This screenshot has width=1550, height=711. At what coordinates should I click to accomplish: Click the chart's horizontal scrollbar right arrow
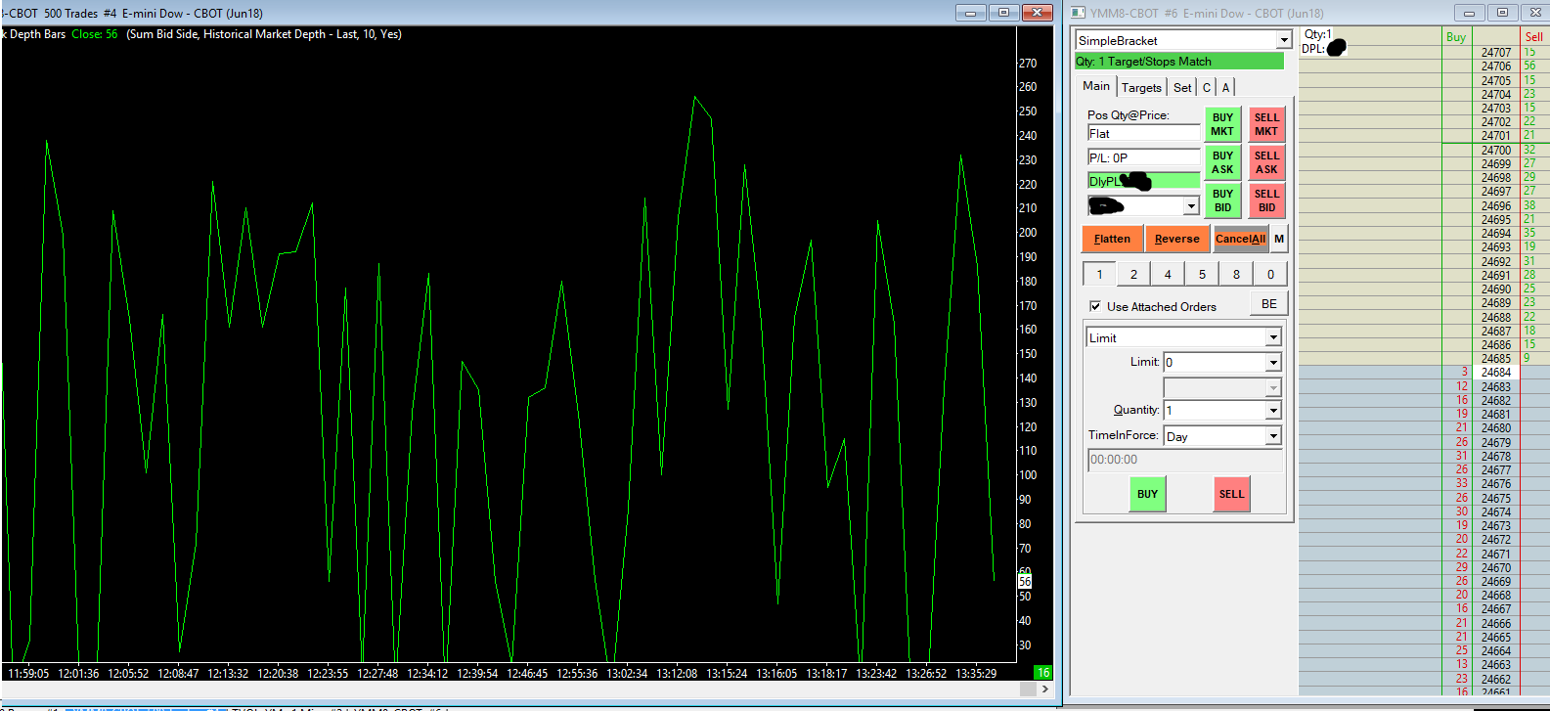click(1044, 689)
